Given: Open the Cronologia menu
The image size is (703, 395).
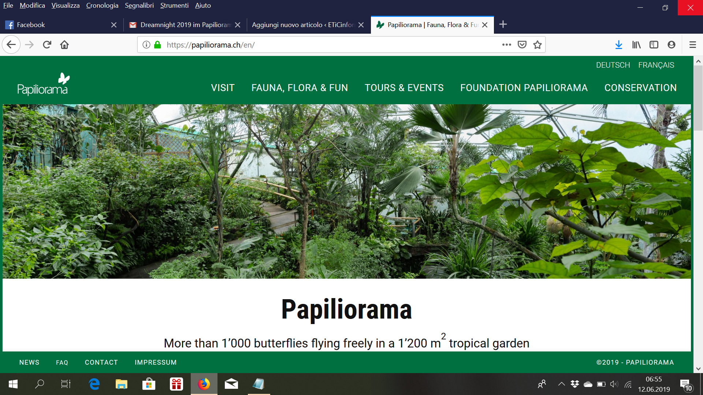Looking at the screenshot, I should tap(102, 5).
